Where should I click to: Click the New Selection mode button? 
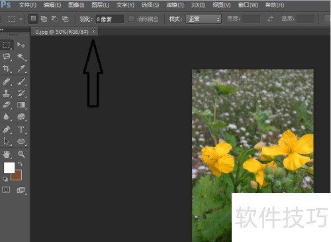click(x=33, y=19)
